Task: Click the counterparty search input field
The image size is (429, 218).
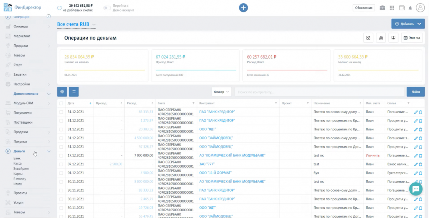Action: point(319,92)
